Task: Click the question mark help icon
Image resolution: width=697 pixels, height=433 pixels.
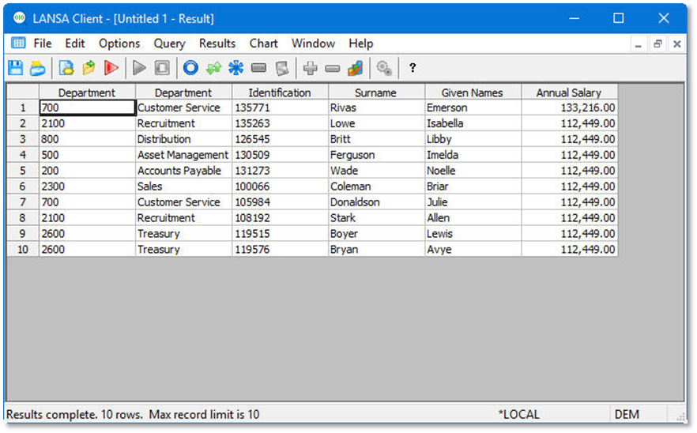Action: click(x=412, y=69)
